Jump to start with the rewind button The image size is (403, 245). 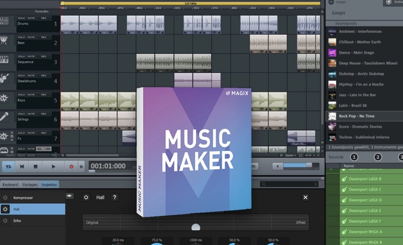coord(22,167)
